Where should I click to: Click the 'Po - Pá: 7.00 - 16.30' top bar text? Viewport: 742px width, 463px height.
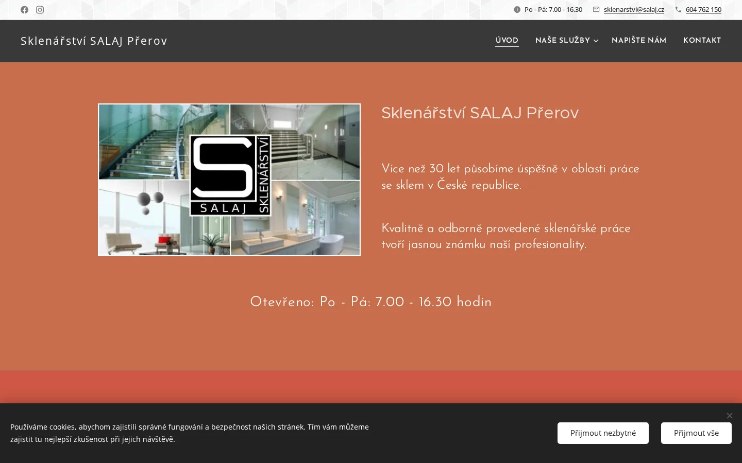pyautogui.click(x=553, y=10)
